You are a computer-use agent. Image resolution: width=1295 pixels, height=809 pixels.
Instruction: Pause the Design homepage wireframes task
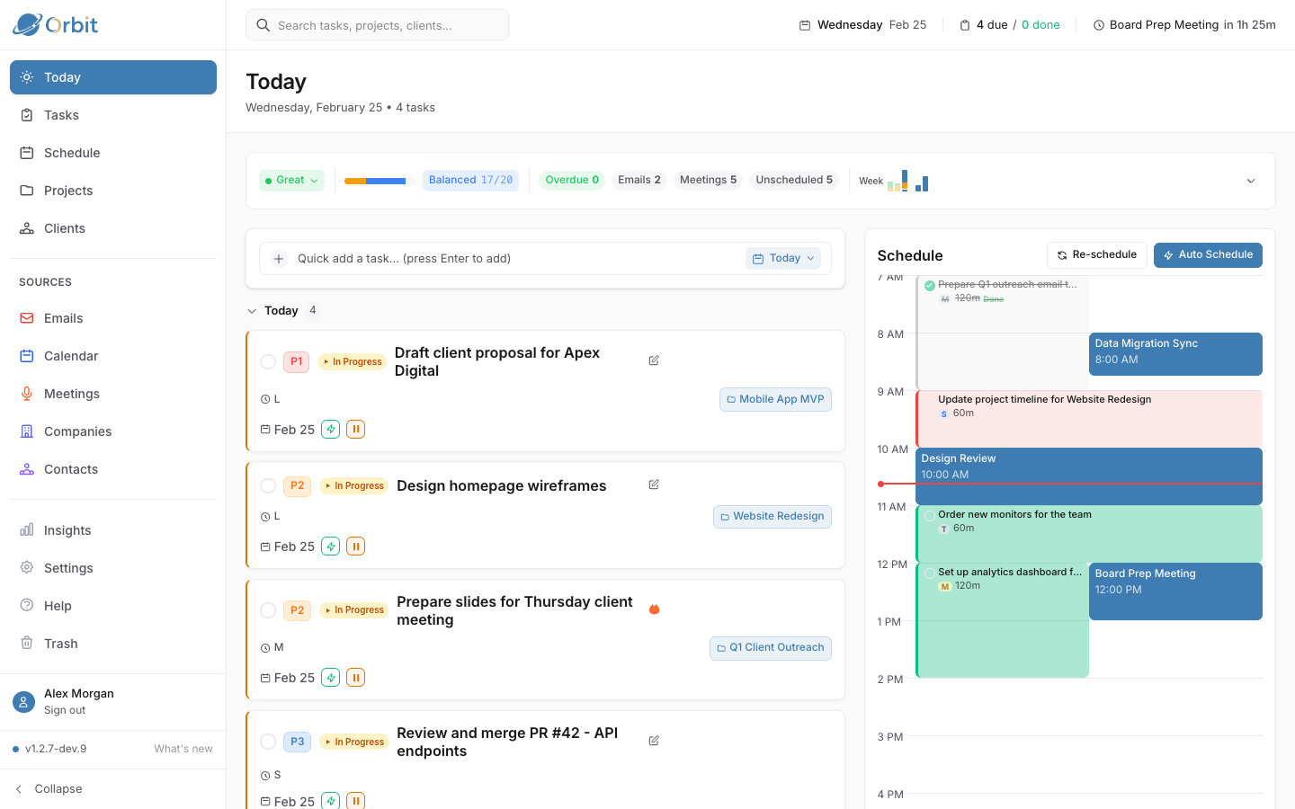(x=355, y=546)
